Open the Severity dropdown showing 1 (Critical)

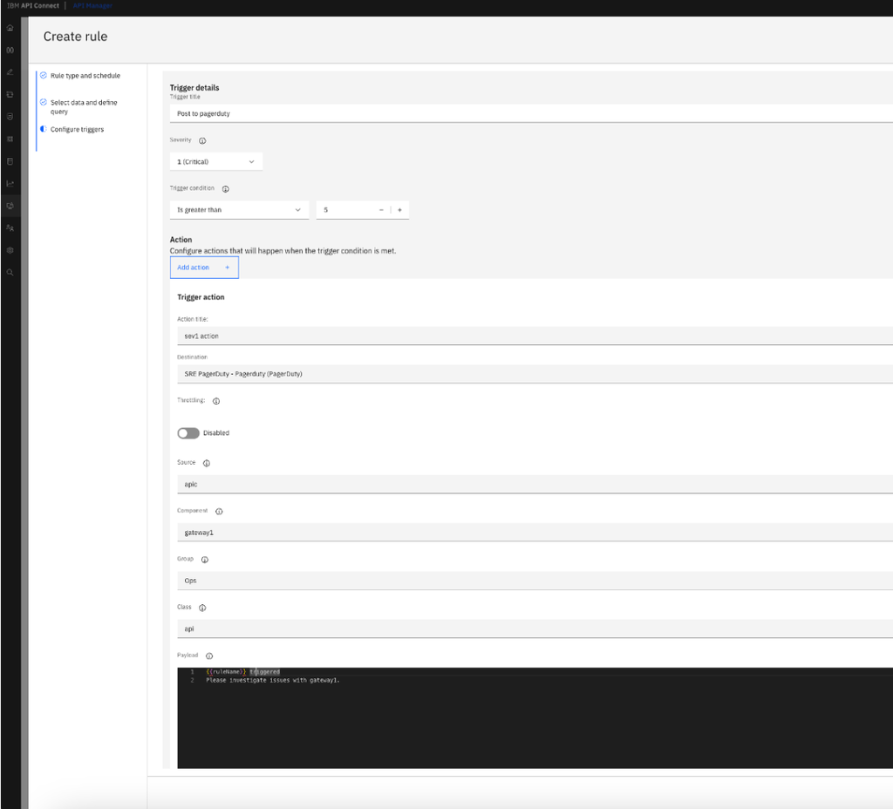tap(215, 161)
